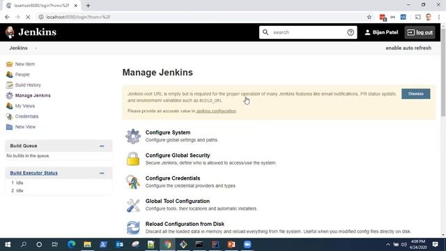Switch to the localhost:8080 browser tab
Viewport: 446px width, 251px height.
point(42,6)
